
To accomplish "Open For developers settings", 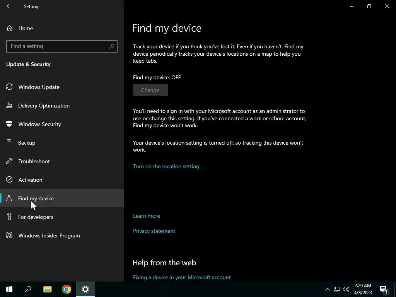I will point(62,217).
